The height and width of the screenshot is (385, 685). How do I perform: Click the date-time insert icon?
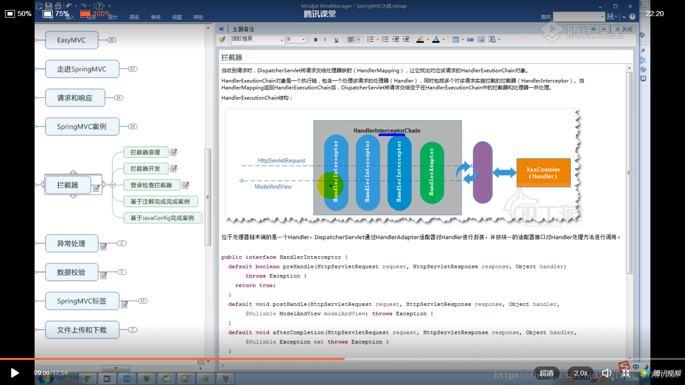click(492, 39)
